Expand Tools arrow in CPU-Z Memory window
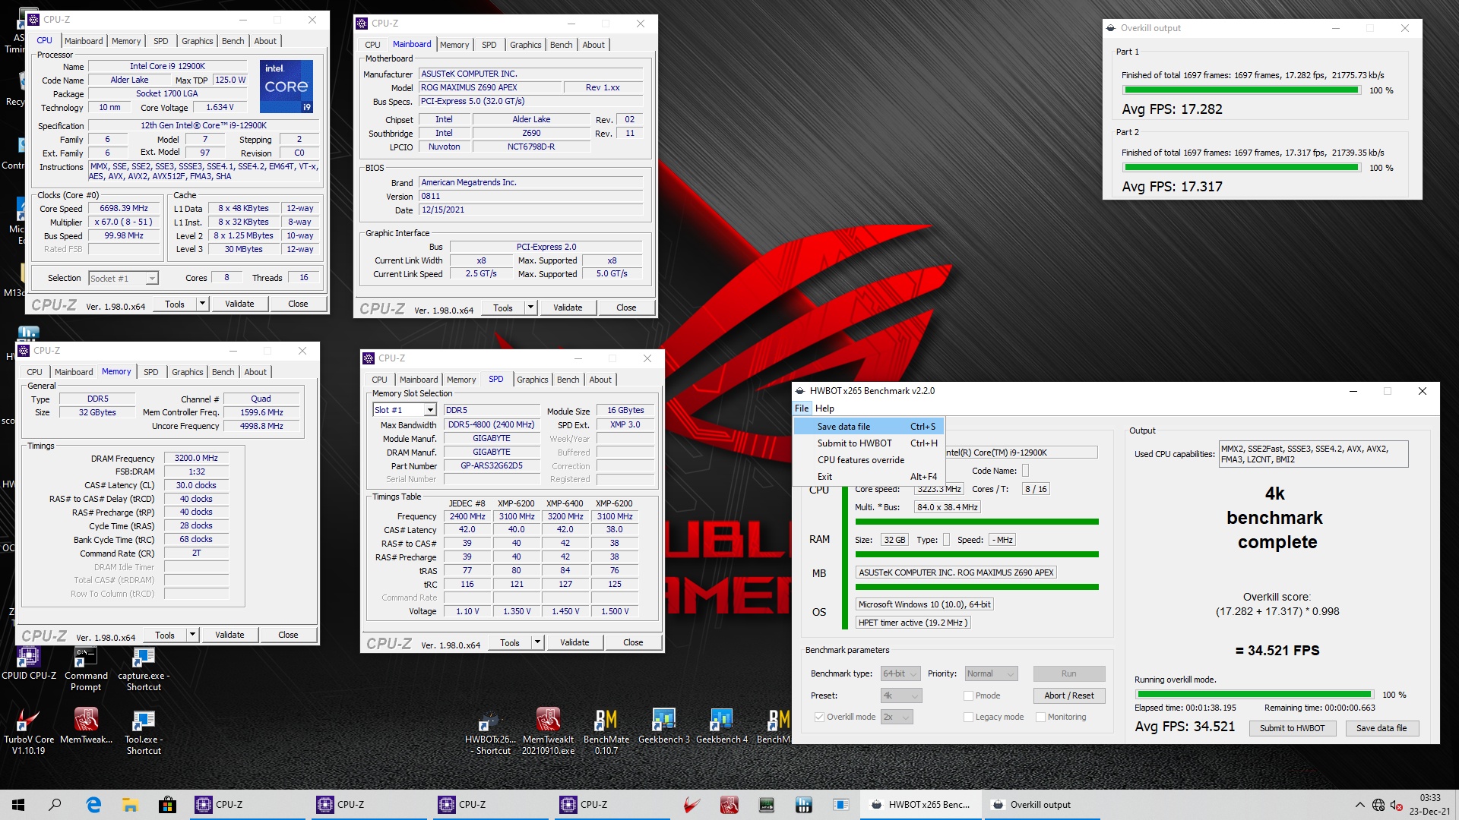Image resolution: width=1459 pixels, height=820 pixels. tap(192, 635)
